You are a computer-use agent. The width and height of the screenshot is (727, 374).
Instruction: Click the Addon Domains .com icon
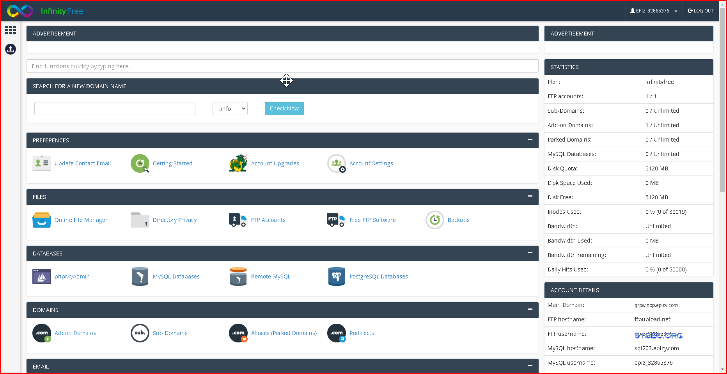pos(42,333)
